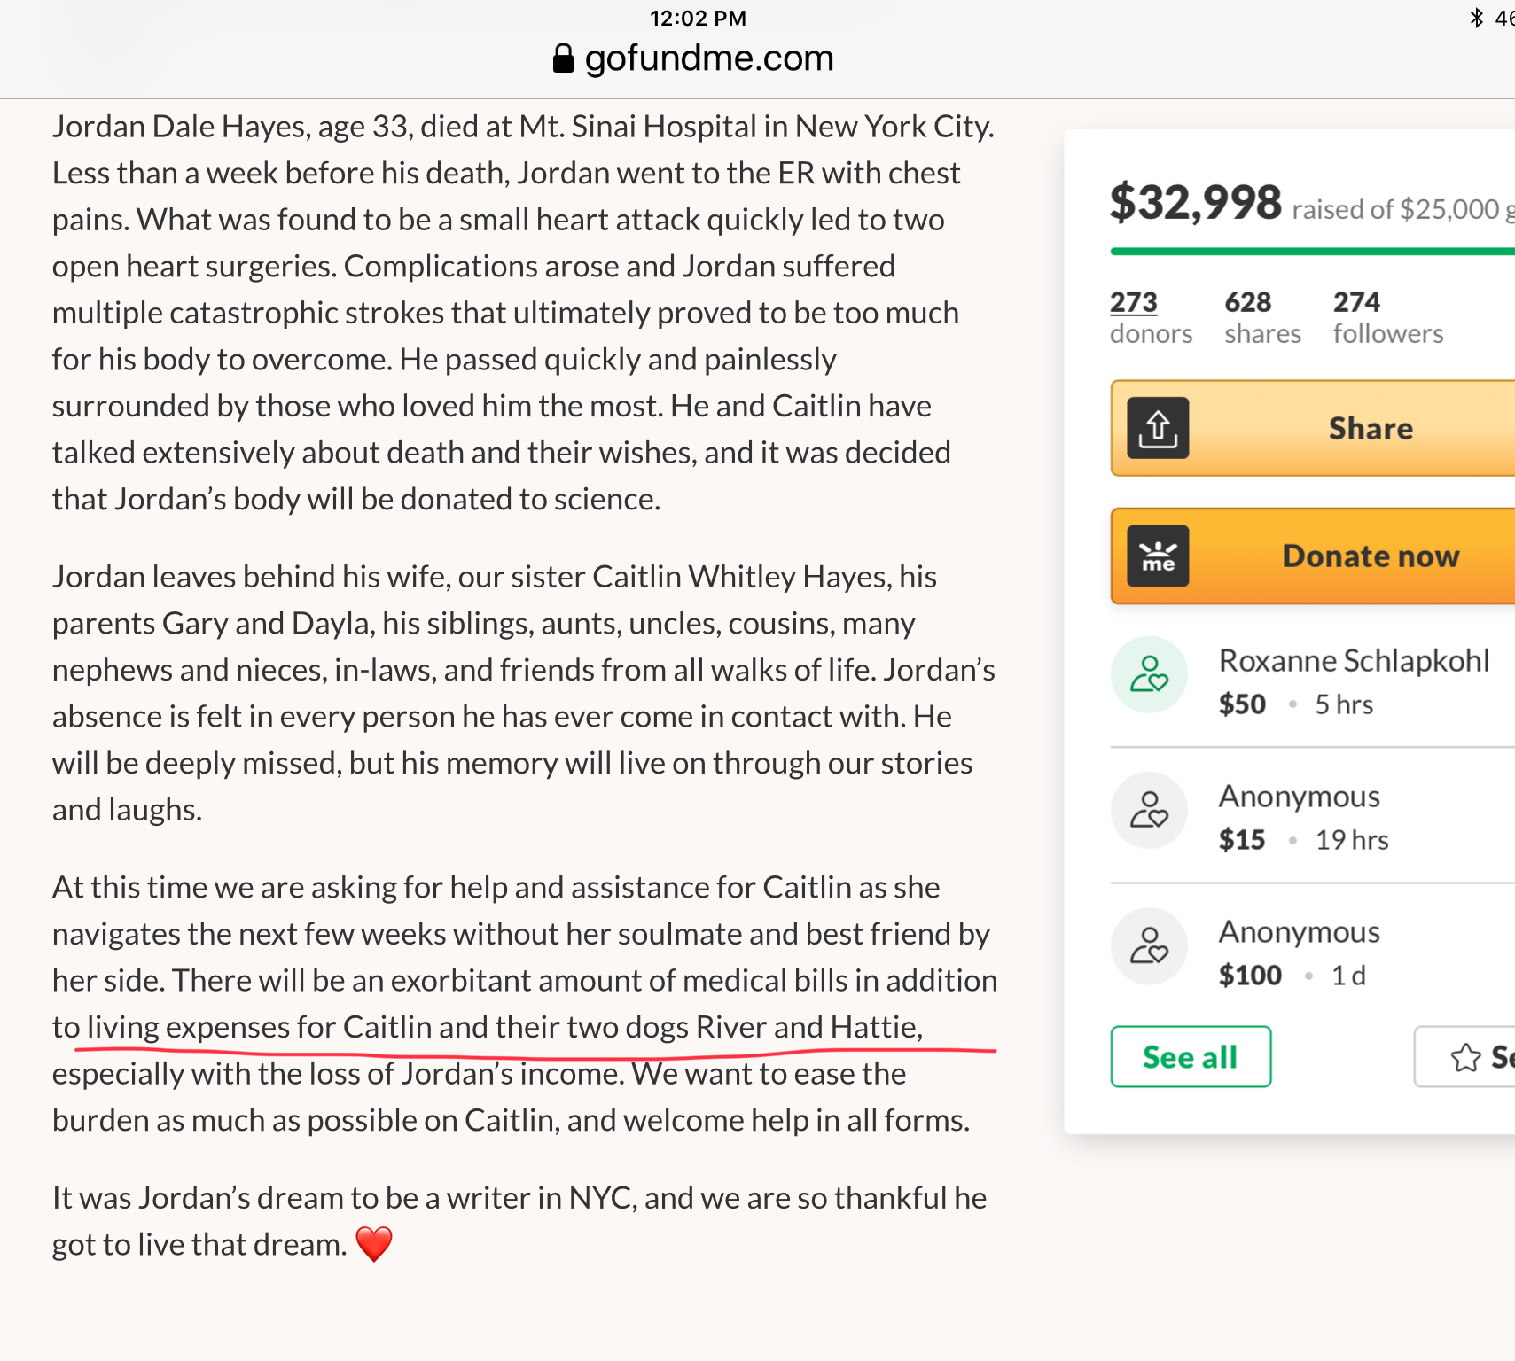The image size is (1515, 1361).
Task: Open the See all donations list
Action: coord(1190,1057)
